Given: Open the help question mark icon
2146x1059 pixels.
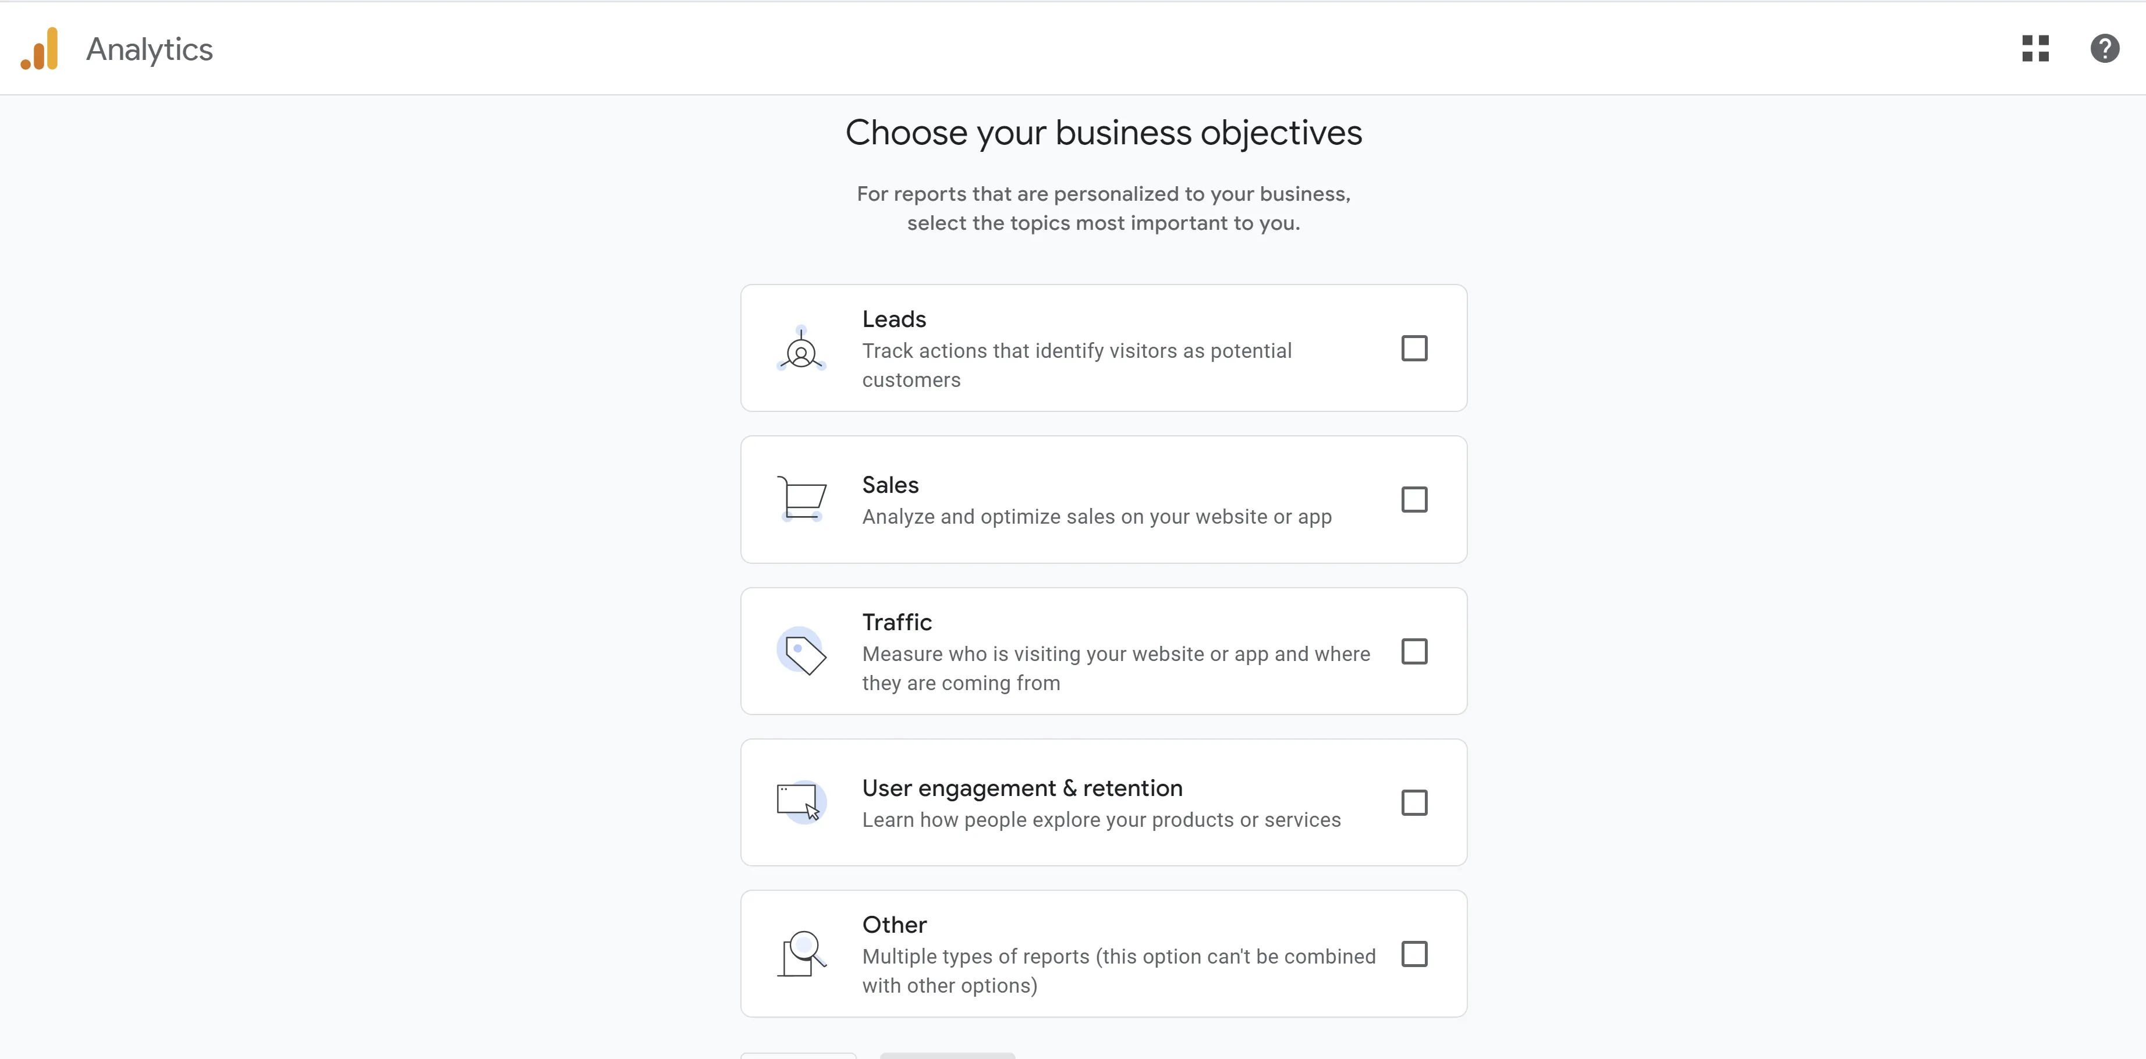Looking at the screenshot, I should (x=2104, y=49).
